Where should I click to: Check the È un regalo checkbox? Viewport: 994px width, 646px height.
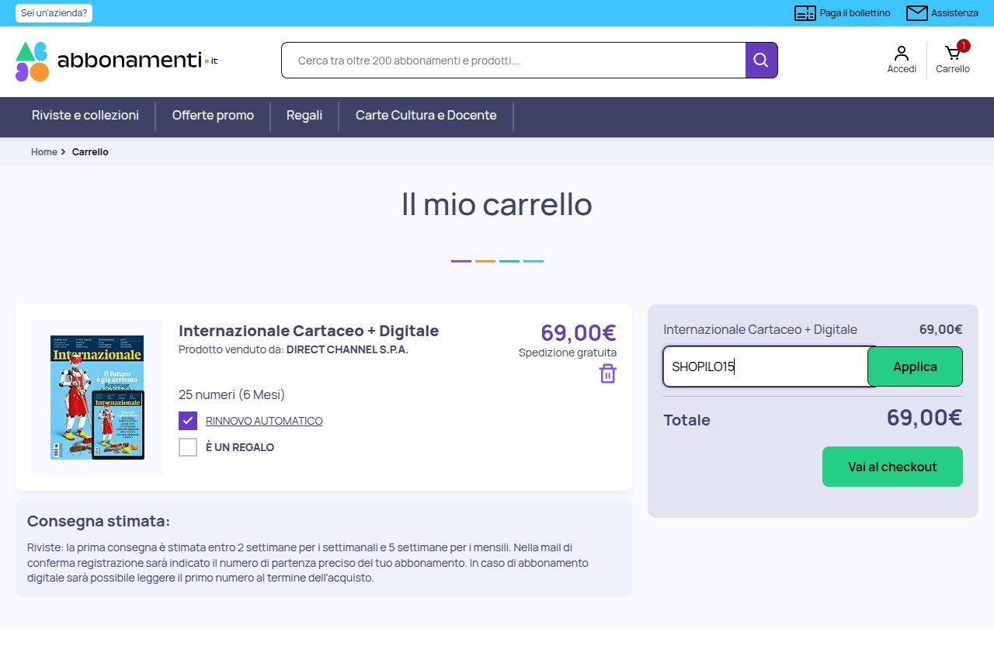(x=188, y=447)
